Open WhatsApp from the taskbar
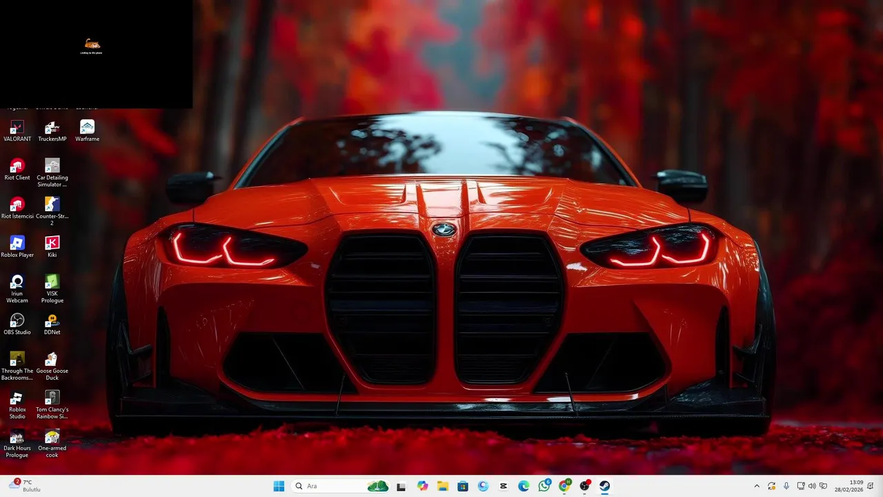The image size is (883, 497). (x=544, y=486)
